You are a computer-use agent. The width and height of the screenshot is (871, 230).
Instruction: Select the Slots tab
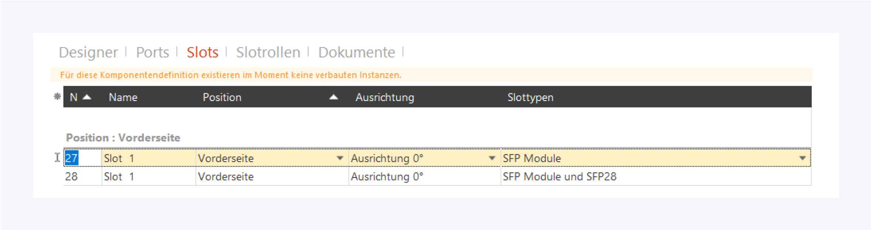[202, 52]
